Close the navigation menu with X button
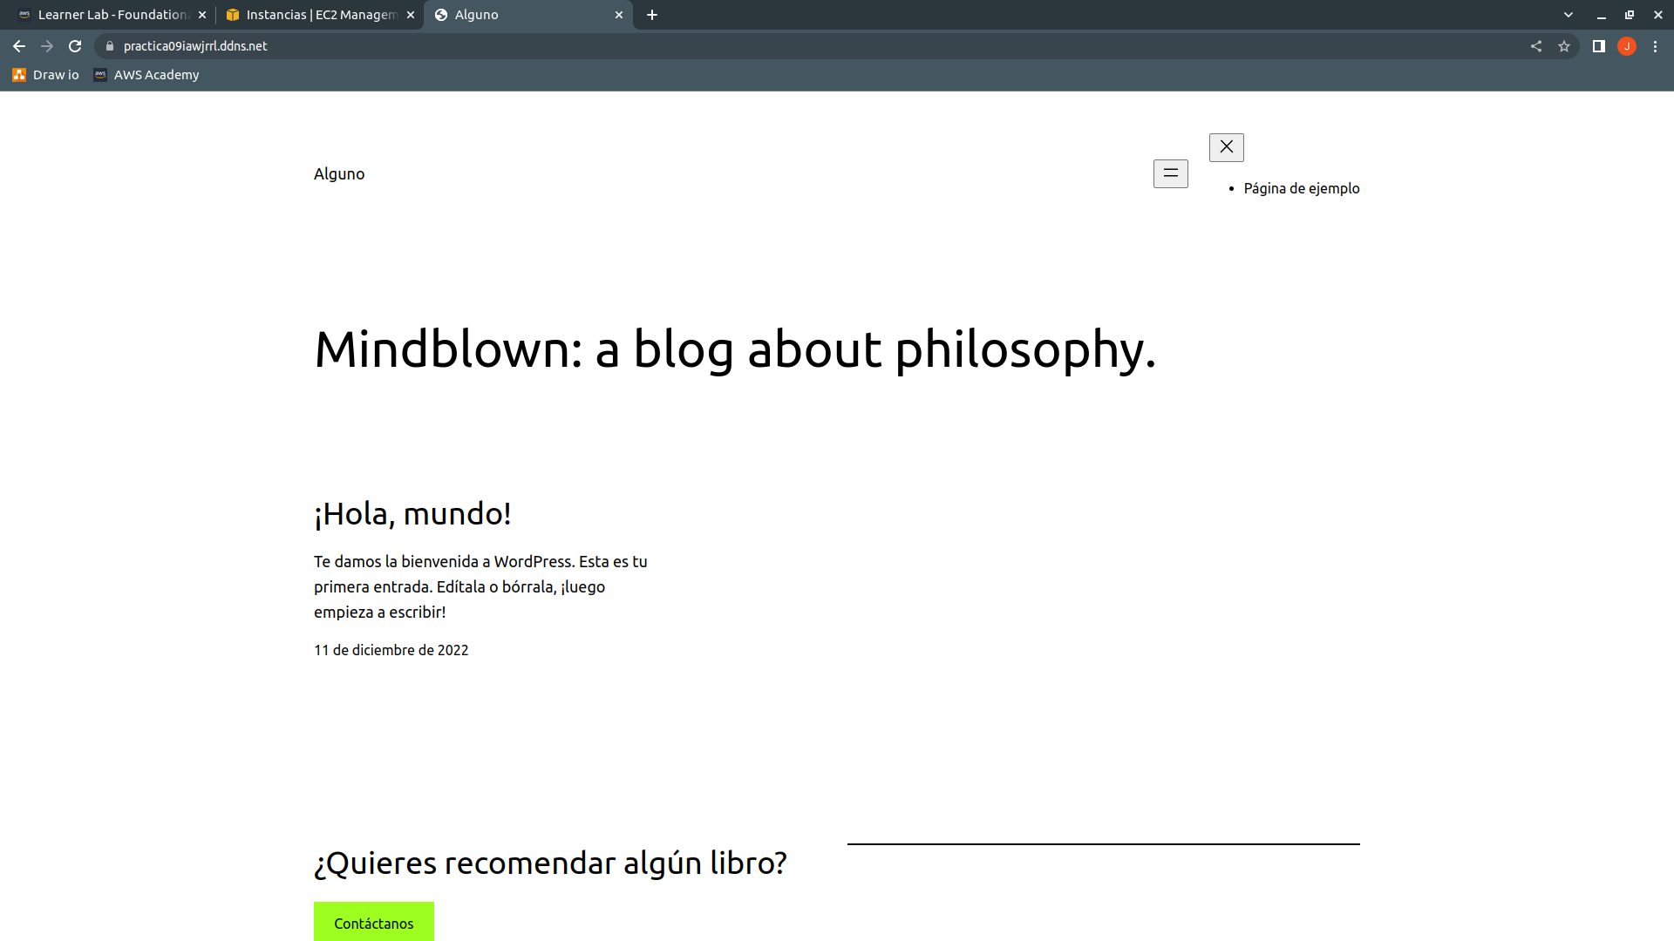The width and height of the screenshot is (1674, 941). point(1227,147)
